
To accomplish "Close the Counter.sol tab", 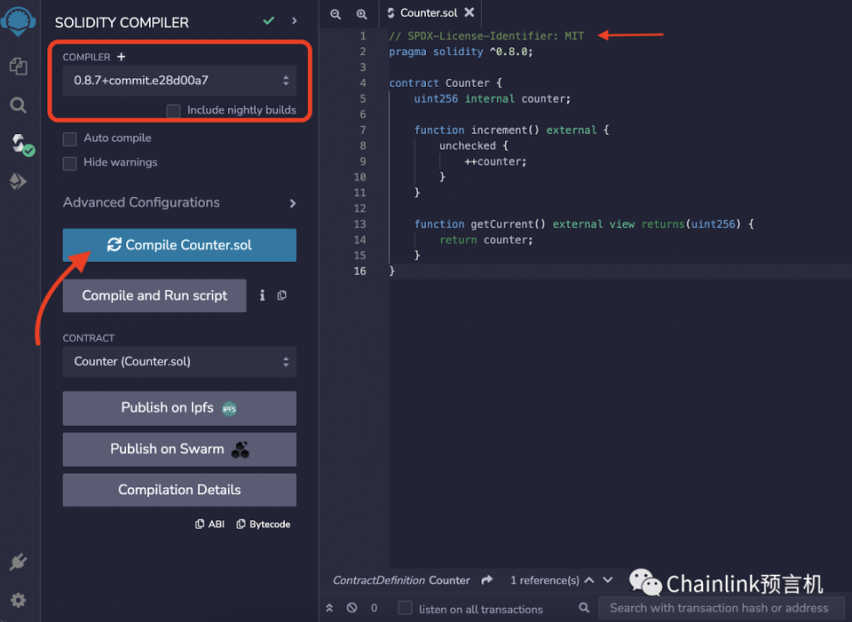I will [x=469, y=13].
